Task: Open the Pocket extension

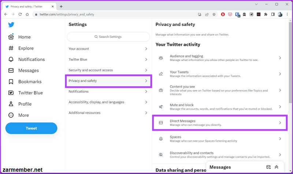Action: [230, 14]
